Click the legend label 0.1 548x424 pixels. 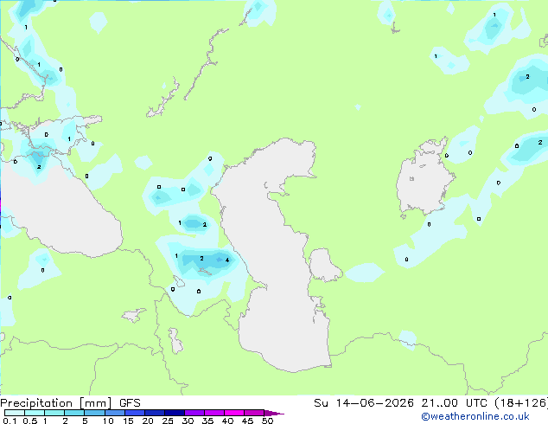click(10, 421)
